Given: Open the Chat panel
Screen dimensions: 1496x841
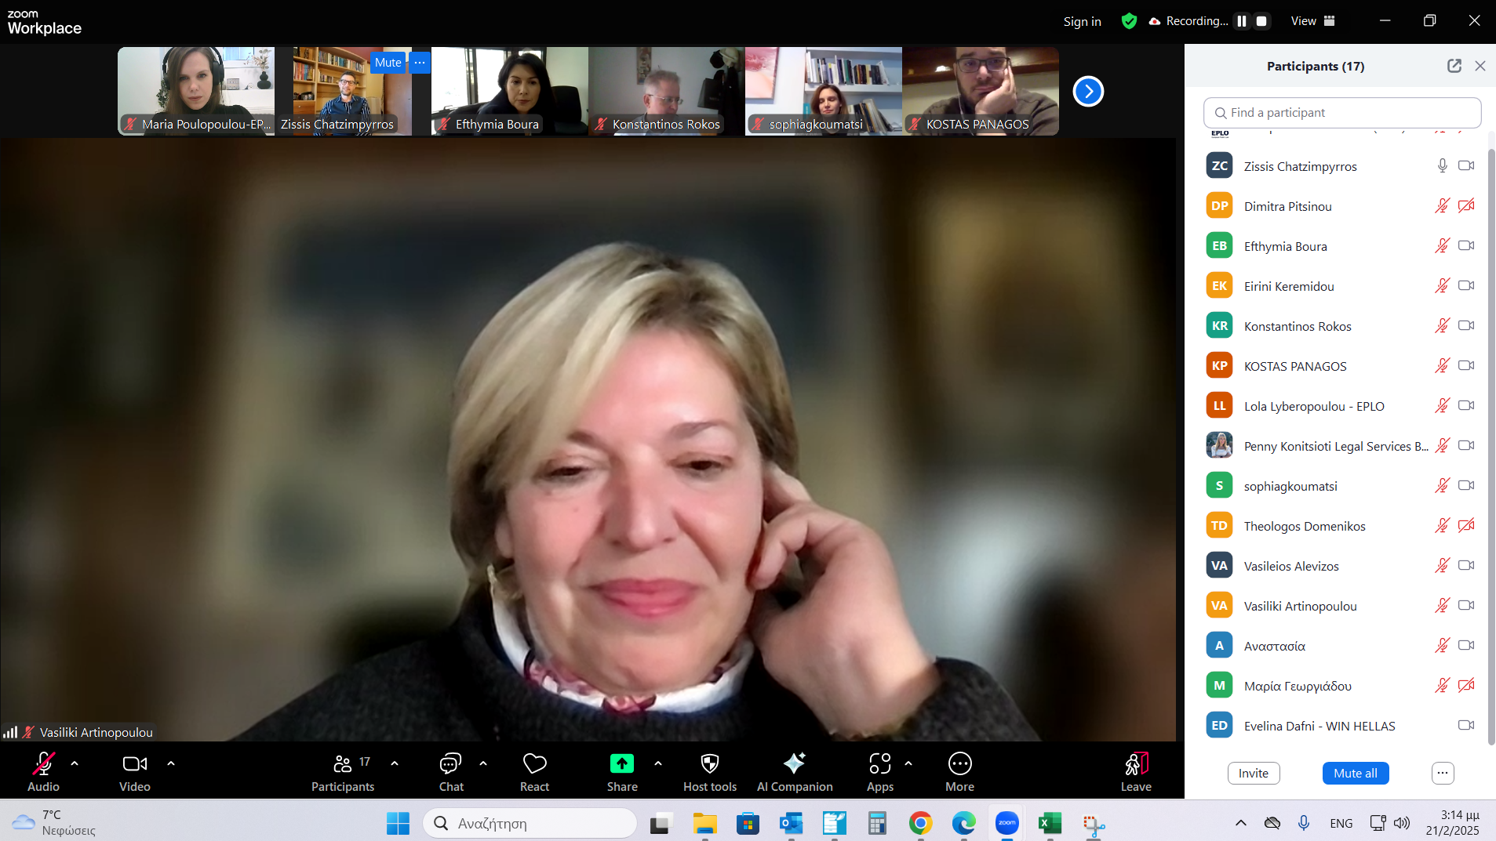Looking at the screenshot, I should pos(450,771).
